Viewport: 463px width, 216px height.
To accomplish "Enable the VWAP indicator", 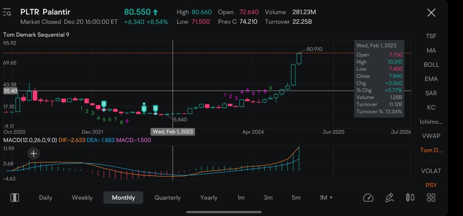I will click(x=431, y=136).
